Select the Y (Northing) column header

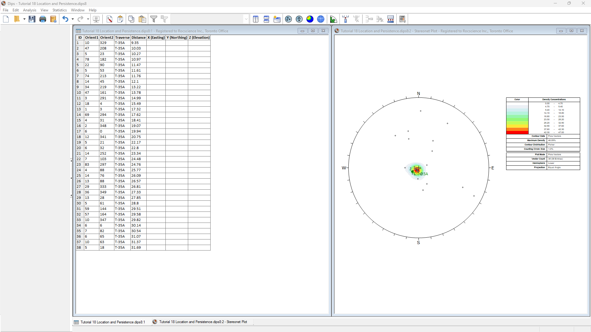click(x=177, y=38)
